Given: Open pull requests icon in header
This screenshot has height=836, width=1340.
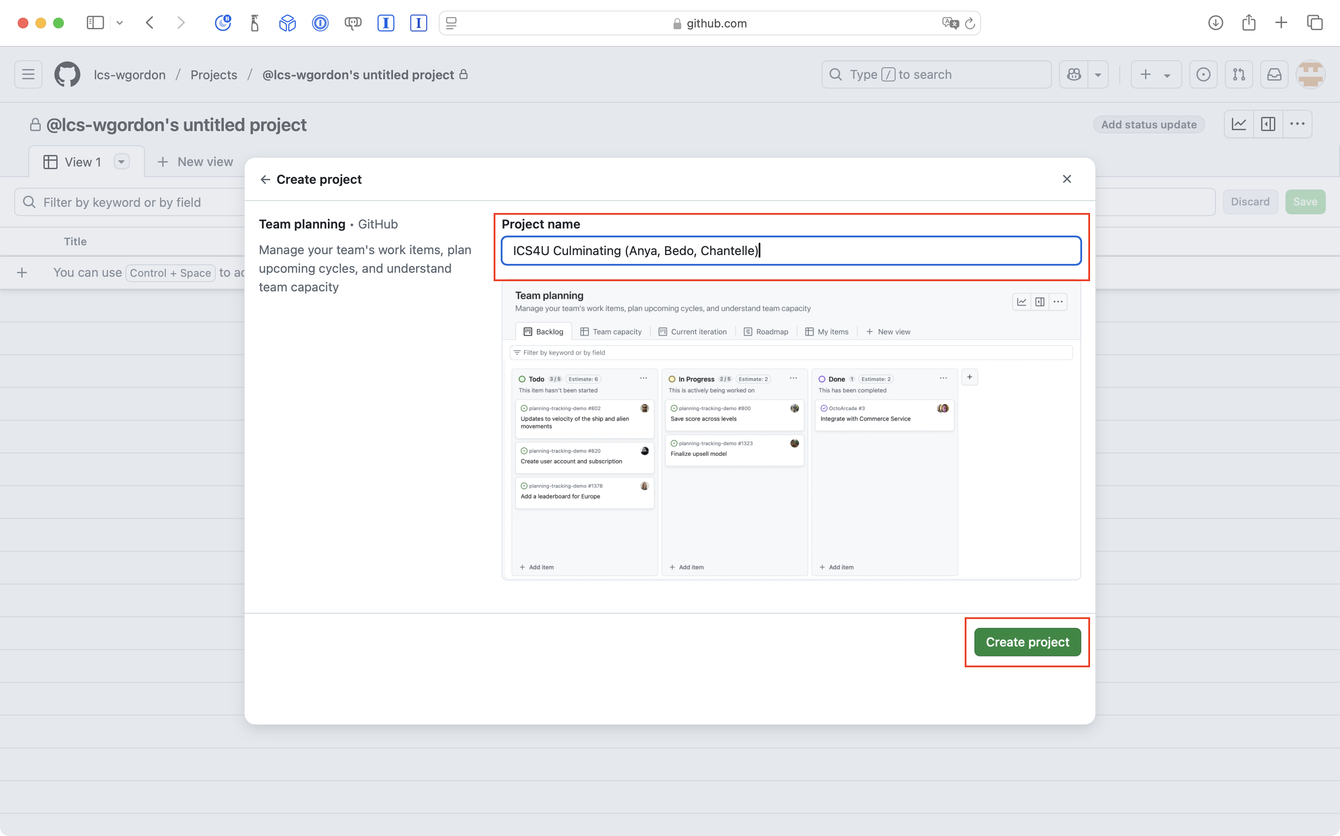Looking at the screenshot, I should pos(1239,75).
